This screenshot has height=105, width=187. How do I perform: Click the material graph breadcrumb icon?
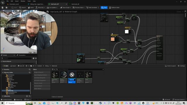48,12
